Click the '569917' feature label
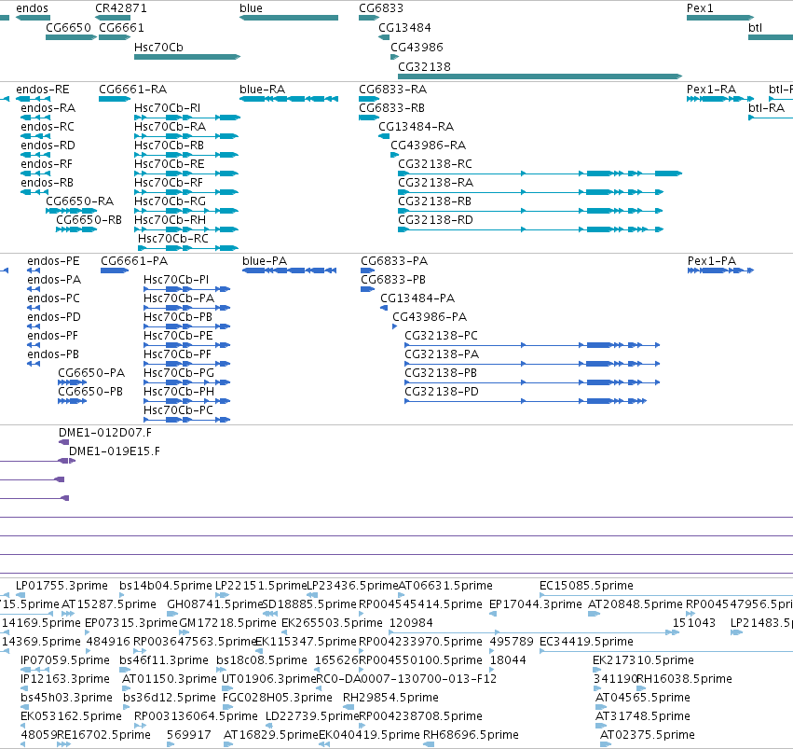The width and height of the screenshot is (793, 749). point(188,735)
